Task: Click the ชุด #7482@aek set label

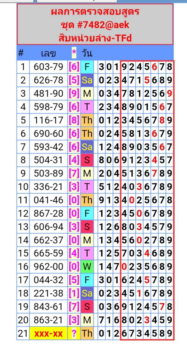Action: tap(95, 25)
